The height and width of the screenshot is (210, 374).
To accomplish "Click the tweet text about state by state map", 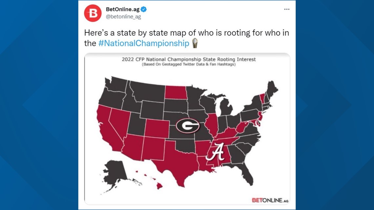I will click(x=187, y=38).
